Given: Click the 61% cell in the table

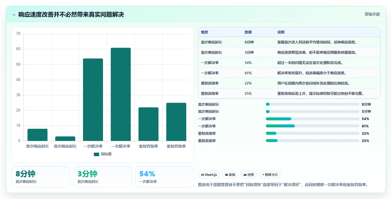Looking at the screenshot, I should point(248,73).
